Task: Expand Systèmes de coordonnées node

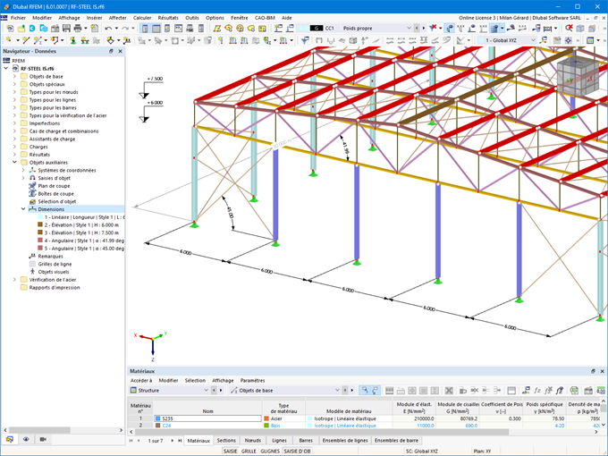Action: [x=23, y=170]
